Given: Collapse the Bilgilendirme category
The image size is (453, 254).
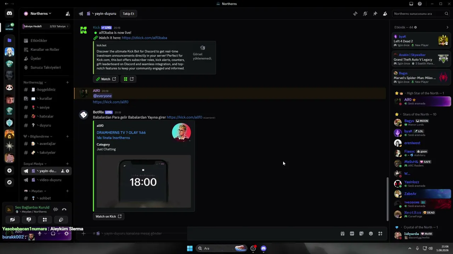Looking at the screenshot, I should click(x=41, y=137).
